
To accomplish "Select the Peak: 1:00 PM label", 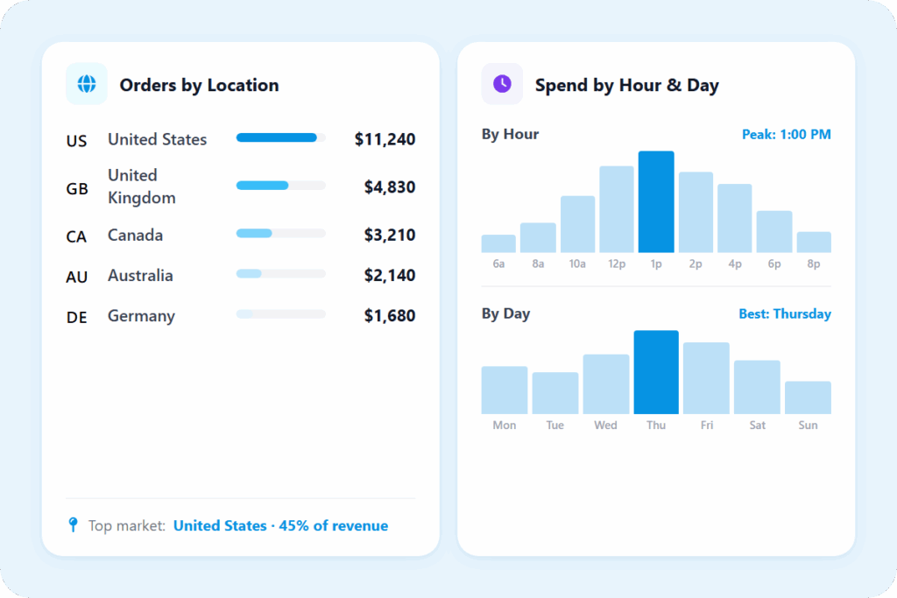I will tap(786, 135).
